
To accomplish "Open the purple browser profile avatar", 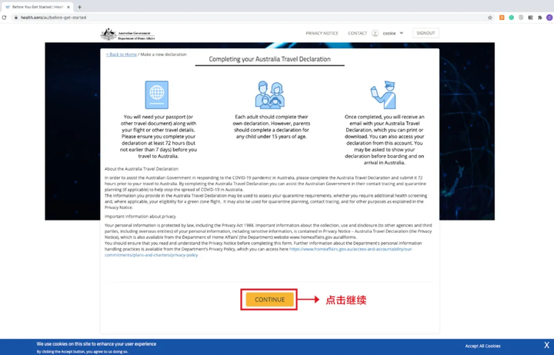I will pyautogui.click(x=549, y=18).
